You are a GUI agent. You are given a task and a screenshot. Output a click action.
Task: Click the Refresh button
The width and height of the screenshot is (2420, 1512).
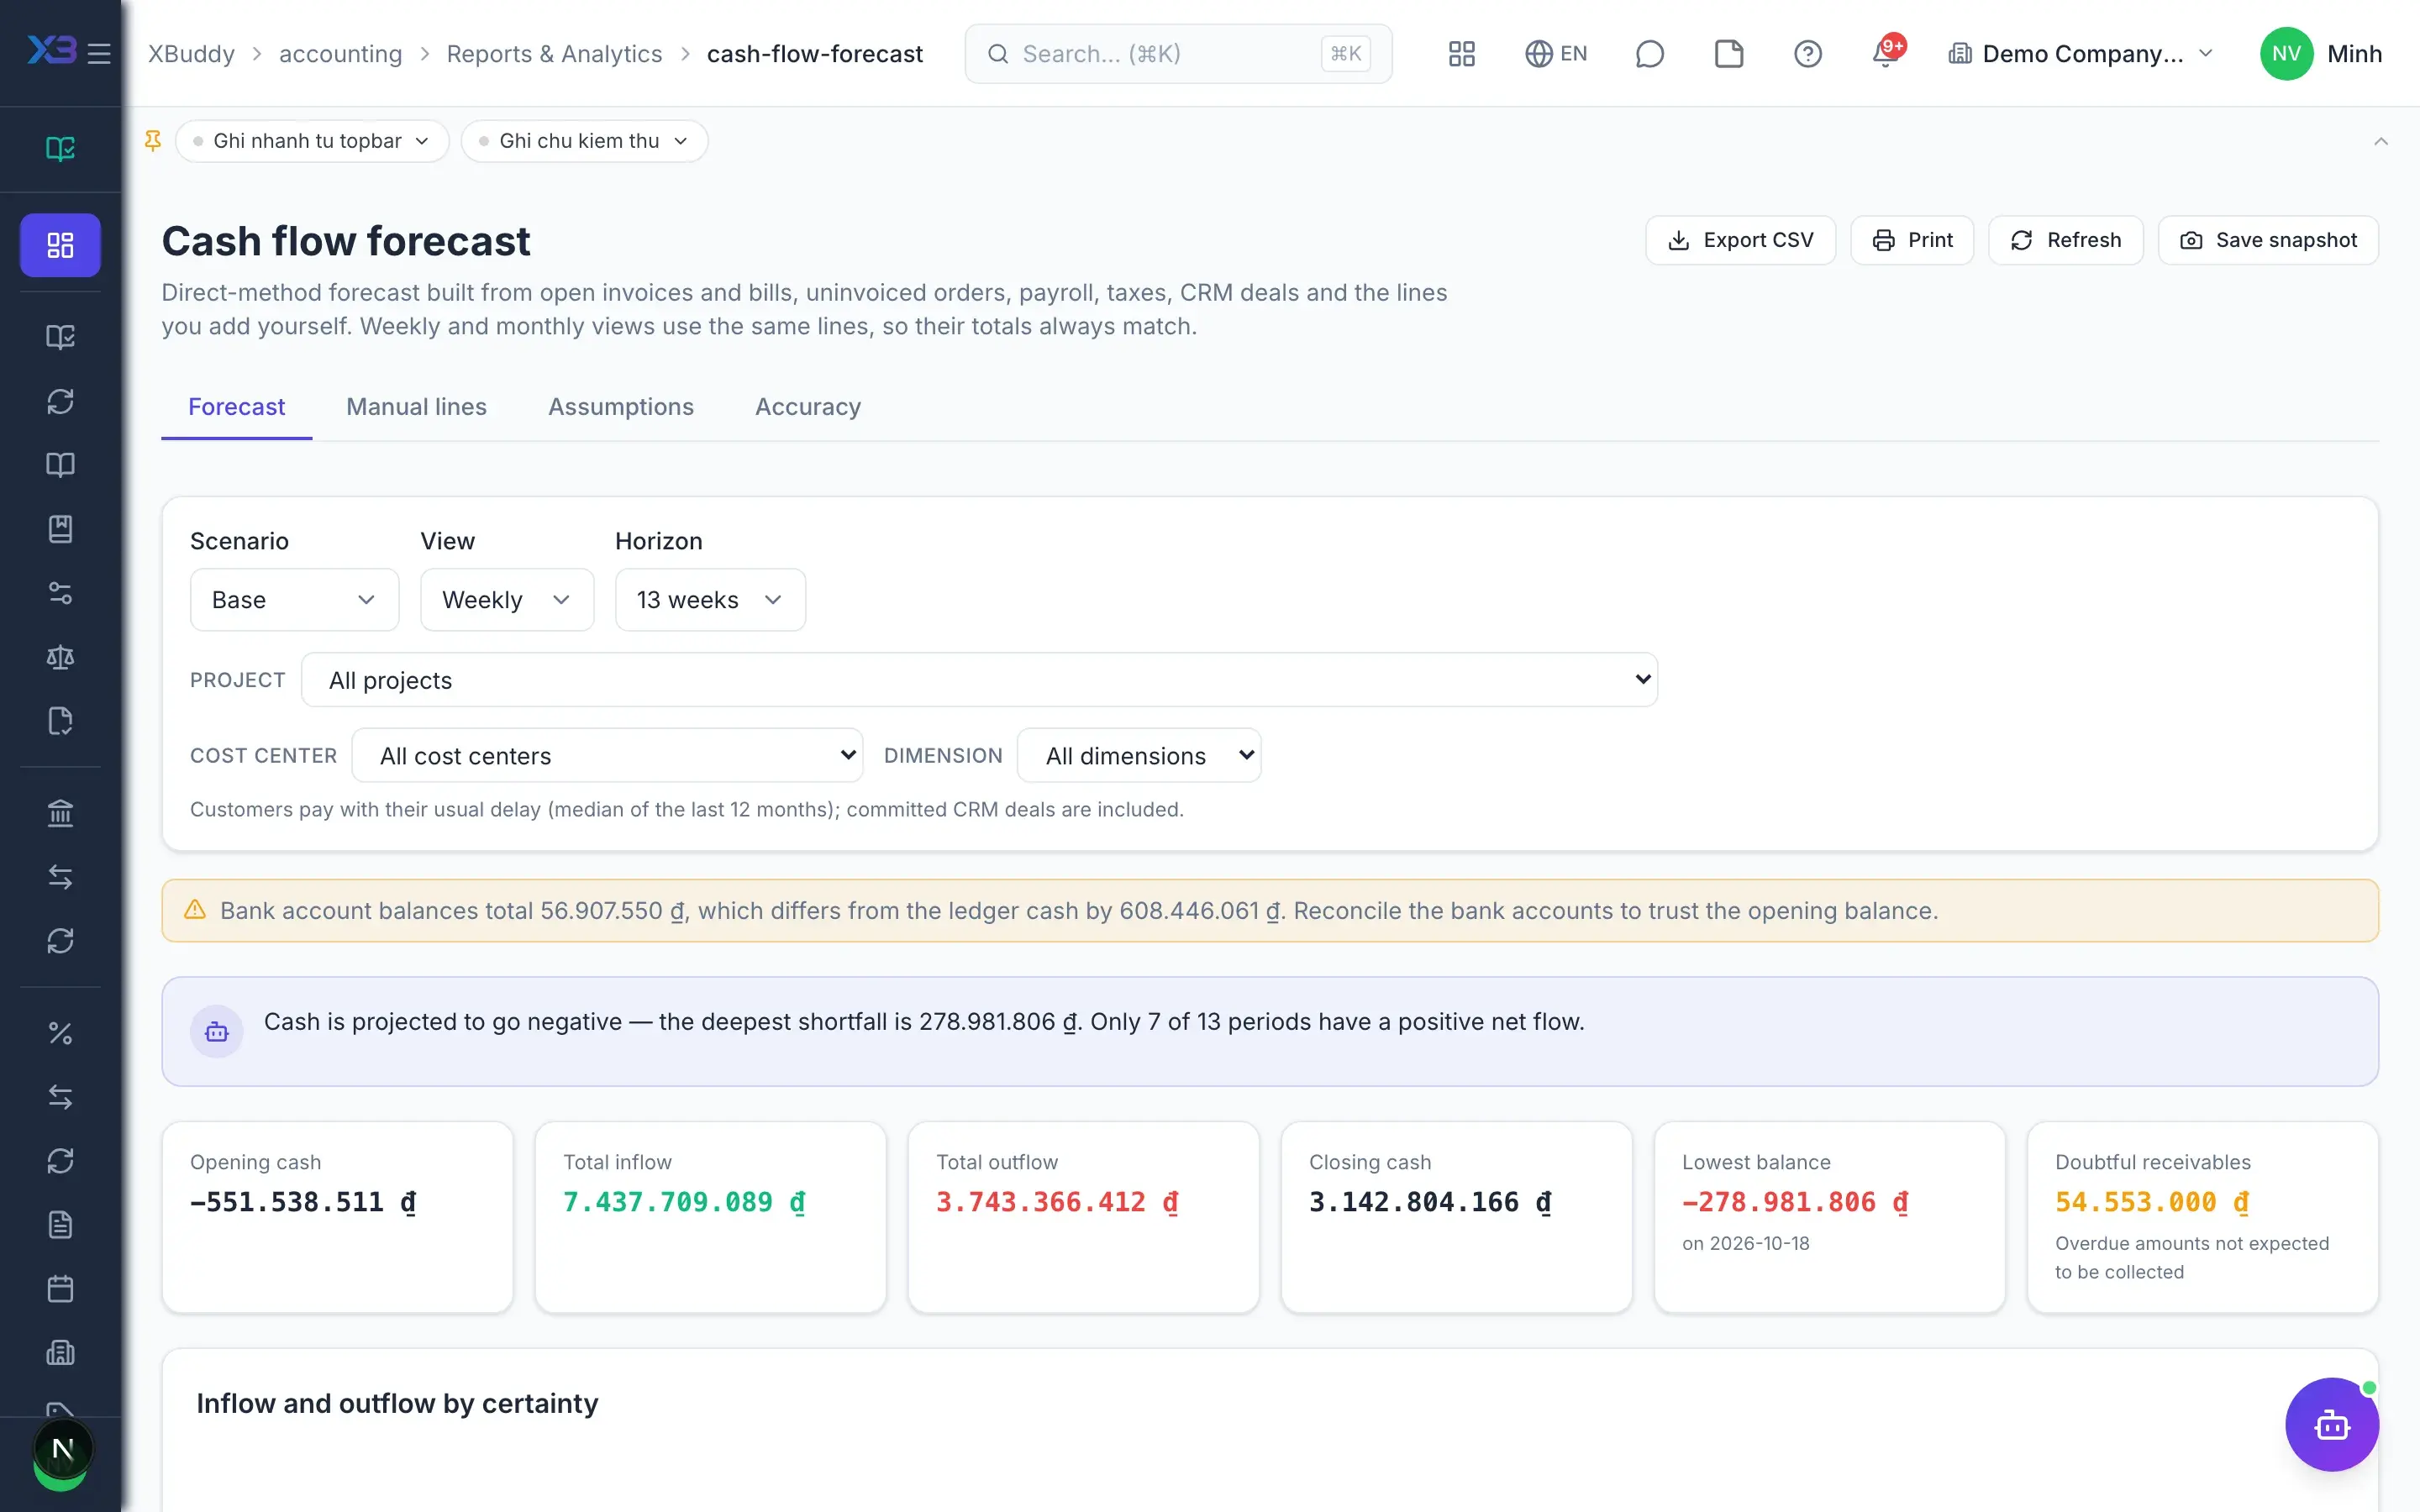point(2065,240)
